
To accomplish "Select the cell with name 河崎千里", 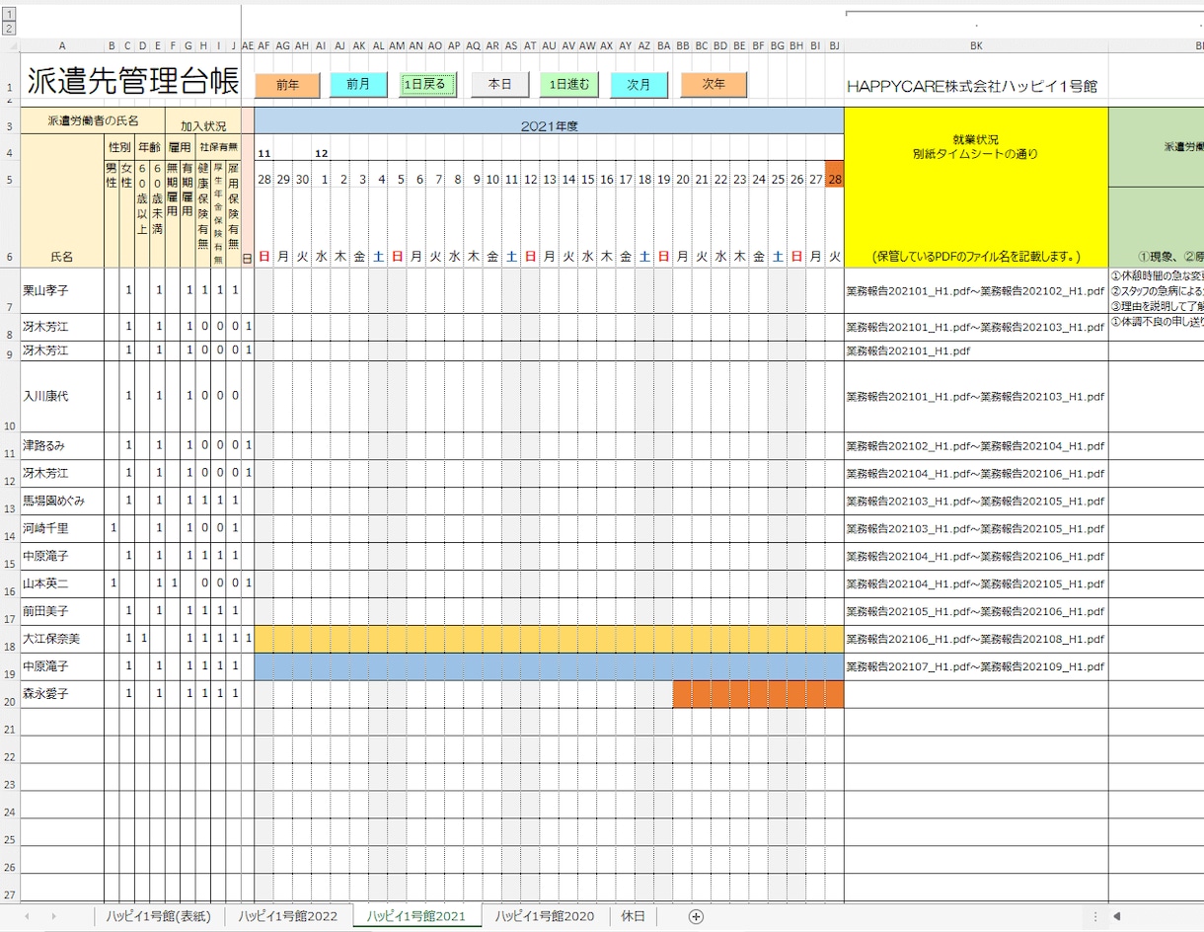I will pos(62,528).
